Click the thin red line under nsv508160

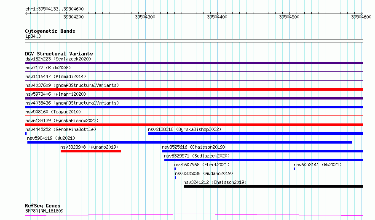194,115
